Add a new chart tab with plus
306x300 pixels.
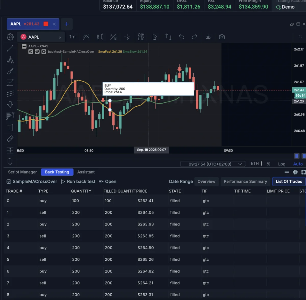pos(66,24)
